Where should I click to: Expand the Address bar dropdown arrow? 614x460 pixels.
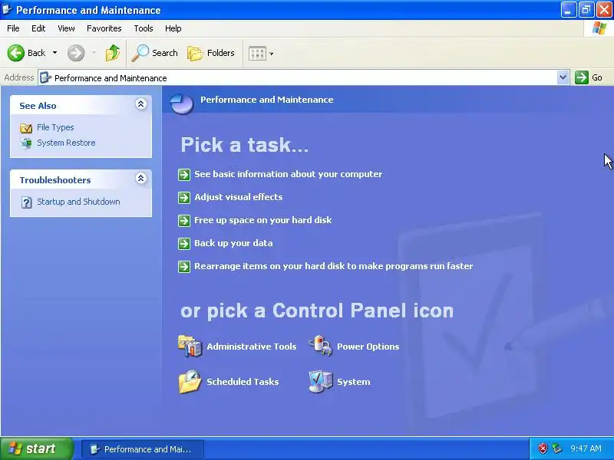[x=563, y=77]
